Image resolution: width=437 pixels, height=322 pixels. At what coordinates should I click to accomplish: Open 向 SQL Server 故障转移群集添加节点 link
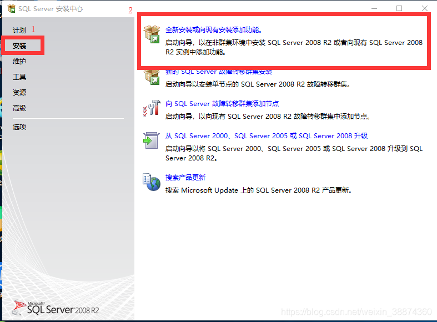pos(222,104)
